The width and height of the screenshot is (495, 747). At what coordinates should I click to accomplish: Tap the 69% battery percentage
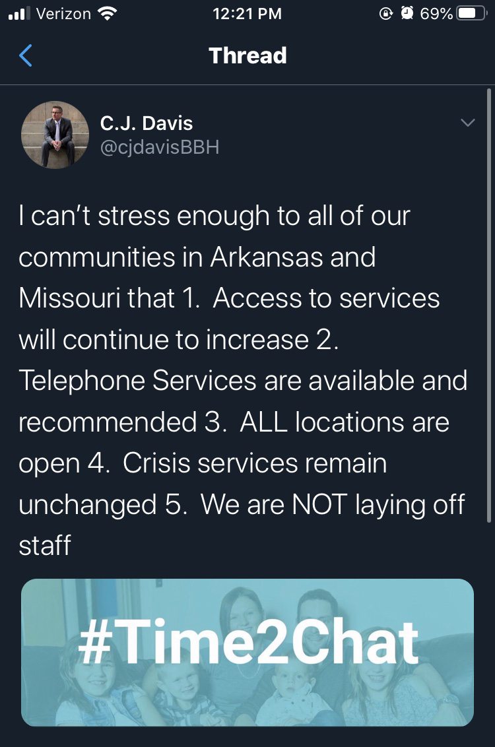(x=436, y=14)
